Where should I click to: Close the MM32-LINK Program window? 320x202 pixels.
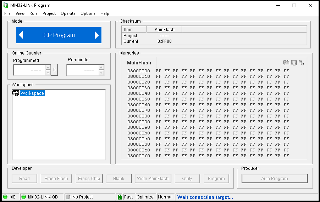[310, 5]
